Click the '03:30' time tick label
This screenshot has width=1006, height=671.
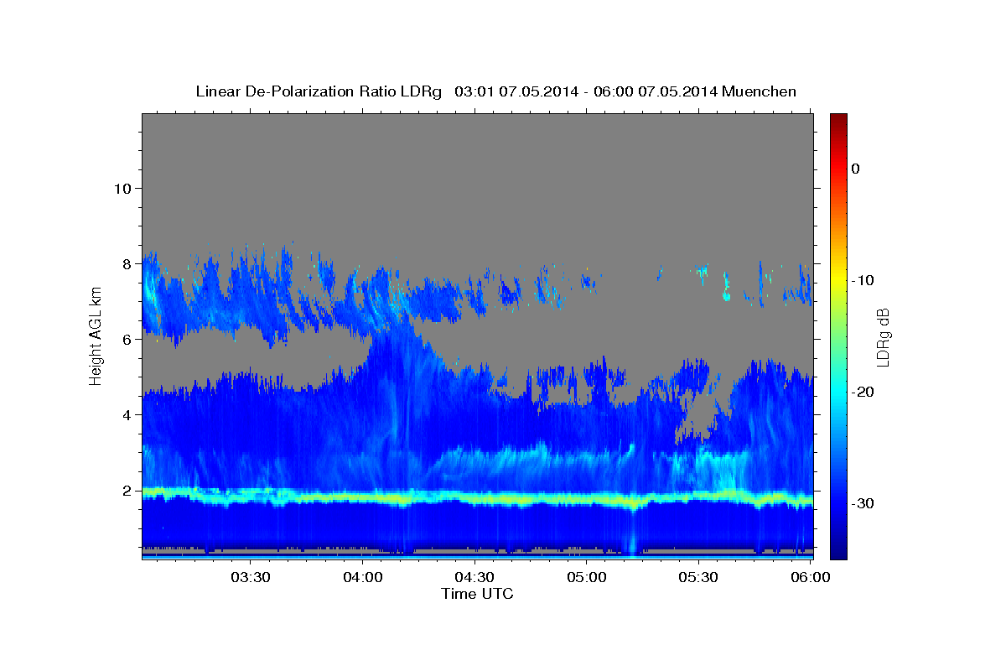click(251, 578)
